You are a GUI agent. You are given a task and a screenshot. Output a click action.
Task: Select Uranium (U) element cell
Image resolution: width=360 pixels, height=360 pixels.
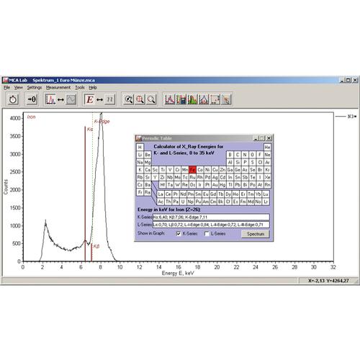pos(183,202)
